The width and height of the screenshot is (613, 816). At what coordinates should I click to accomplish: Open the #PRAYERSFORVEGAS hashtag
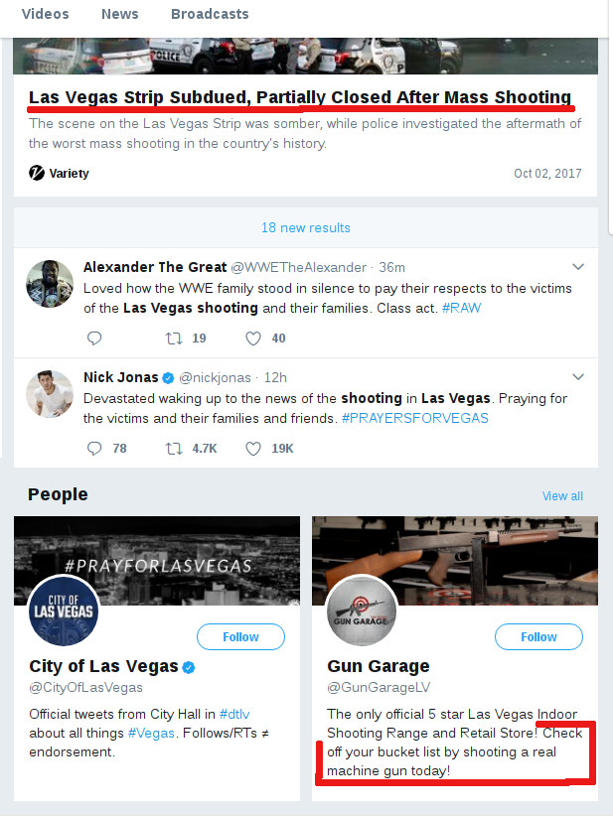point(415,418)
